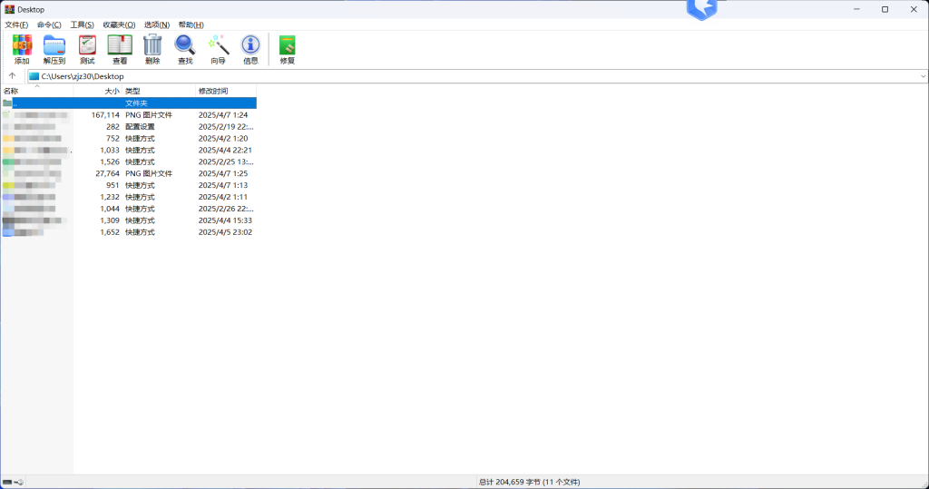Sort by 修改时间 column header
Screen dimensions: 929x489
coord(226,92)
